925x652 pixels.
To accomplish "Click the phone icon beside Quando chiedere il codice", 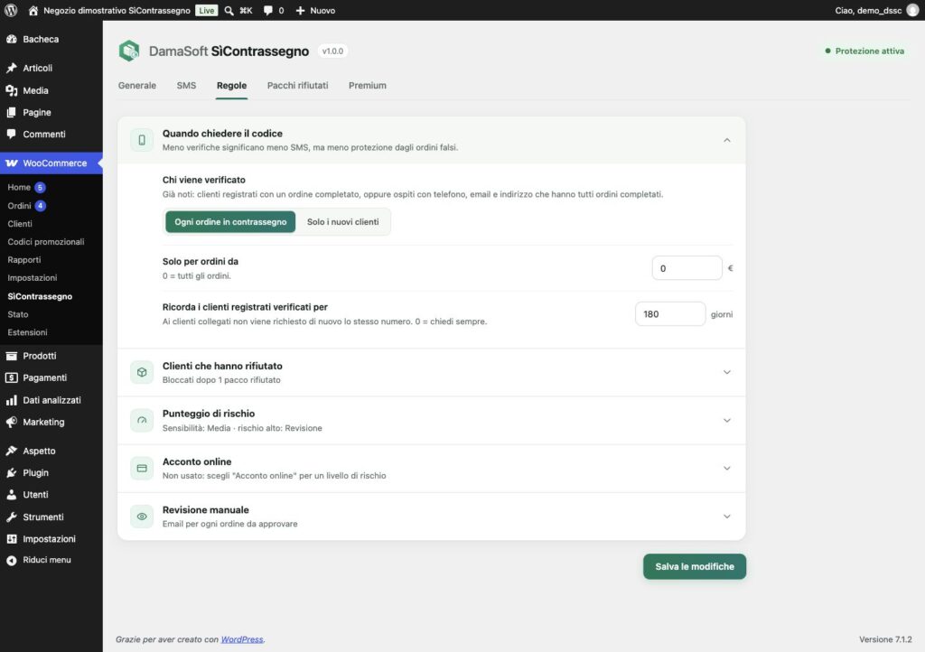I will point(142,140).
